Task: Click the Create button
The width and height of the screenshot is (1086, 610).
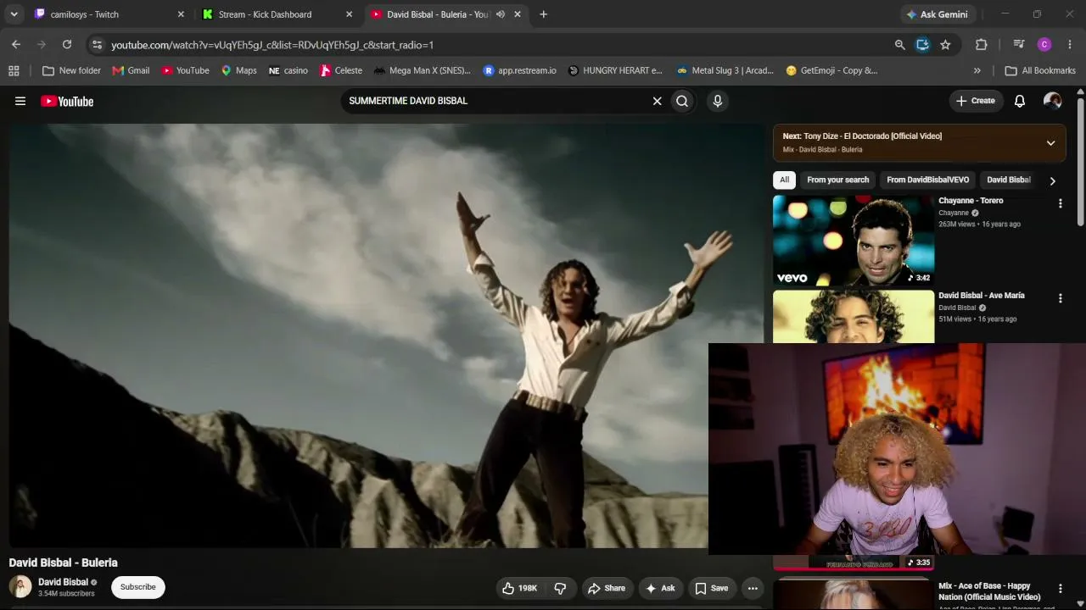Action: pyautogui.click(x=975, y=101)
